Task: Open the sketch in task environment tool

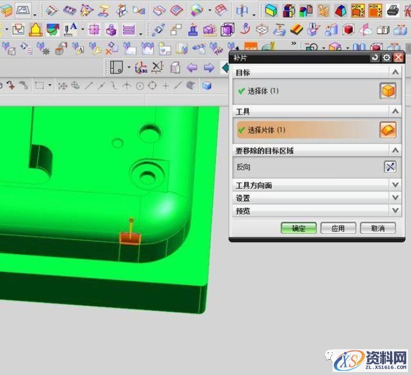Action: click(23, 10)
